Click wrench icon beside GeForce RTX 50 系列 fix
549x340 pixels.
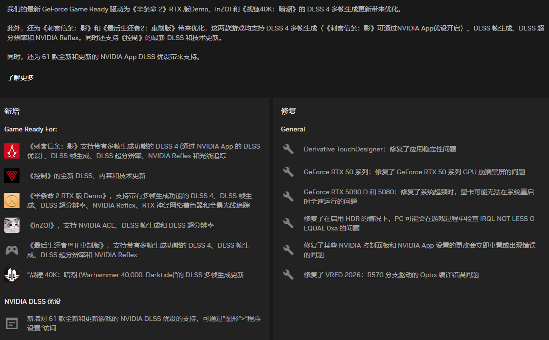coord(288,172)
